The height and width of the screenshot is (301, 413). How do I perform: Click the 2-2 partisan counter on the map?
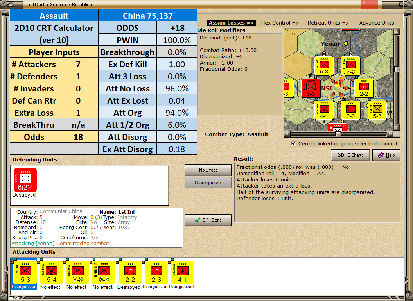[x=364, y=88]
